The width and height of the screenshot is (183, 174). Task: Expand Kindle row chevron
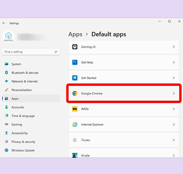tap(174, 155)
